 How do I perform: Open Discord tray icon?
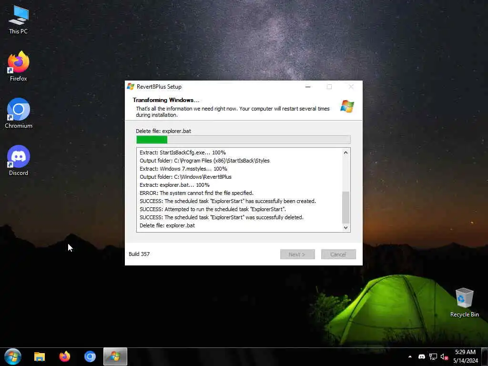tap(422, 356)
